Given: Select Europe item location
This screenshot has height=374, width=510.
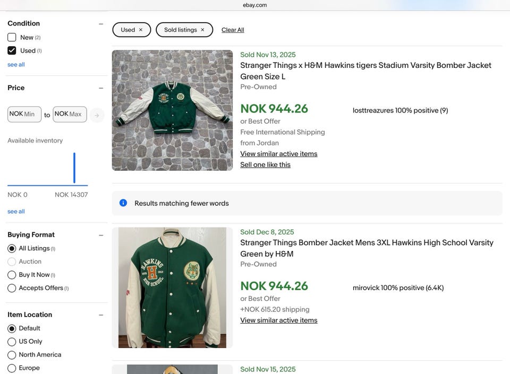Looking at the screenshot, I should click(12, 368).
